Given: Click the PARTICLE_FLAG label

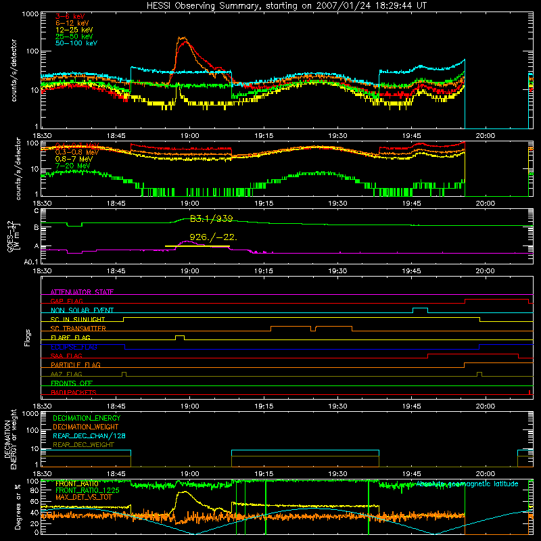Looking at the screenshot, I should [76, 364].
